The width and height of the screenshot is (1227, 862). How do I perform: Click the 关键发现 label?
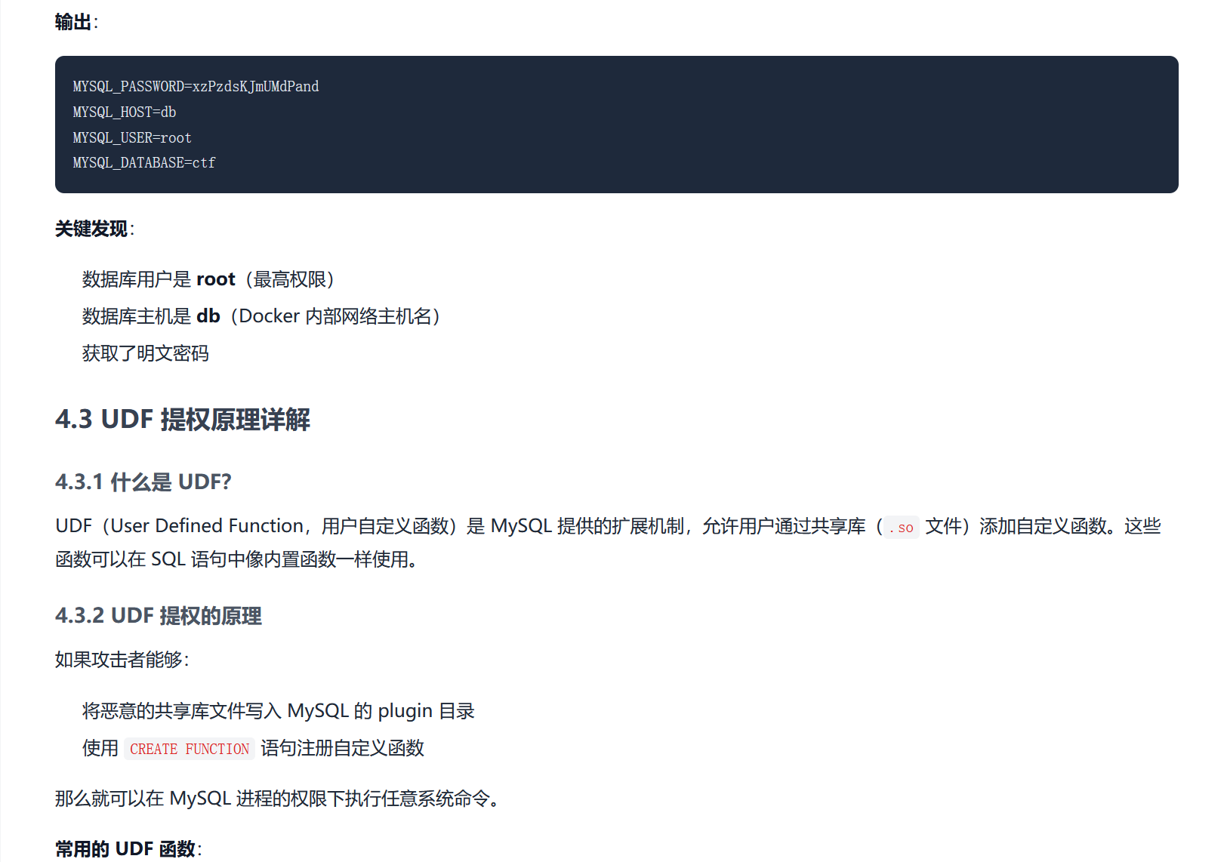click(94, 229)
